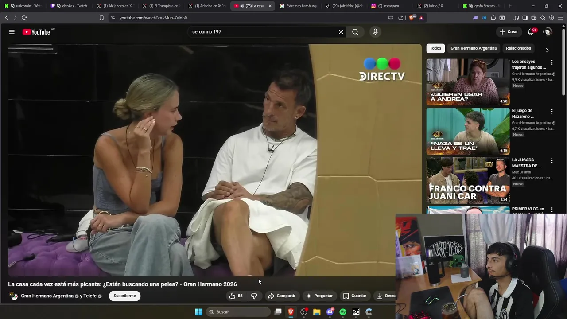Image resolution: width=567 pixels, height=319 pixels.
Task: Go to YouTube home via logo
Action: tap(37, 32)
